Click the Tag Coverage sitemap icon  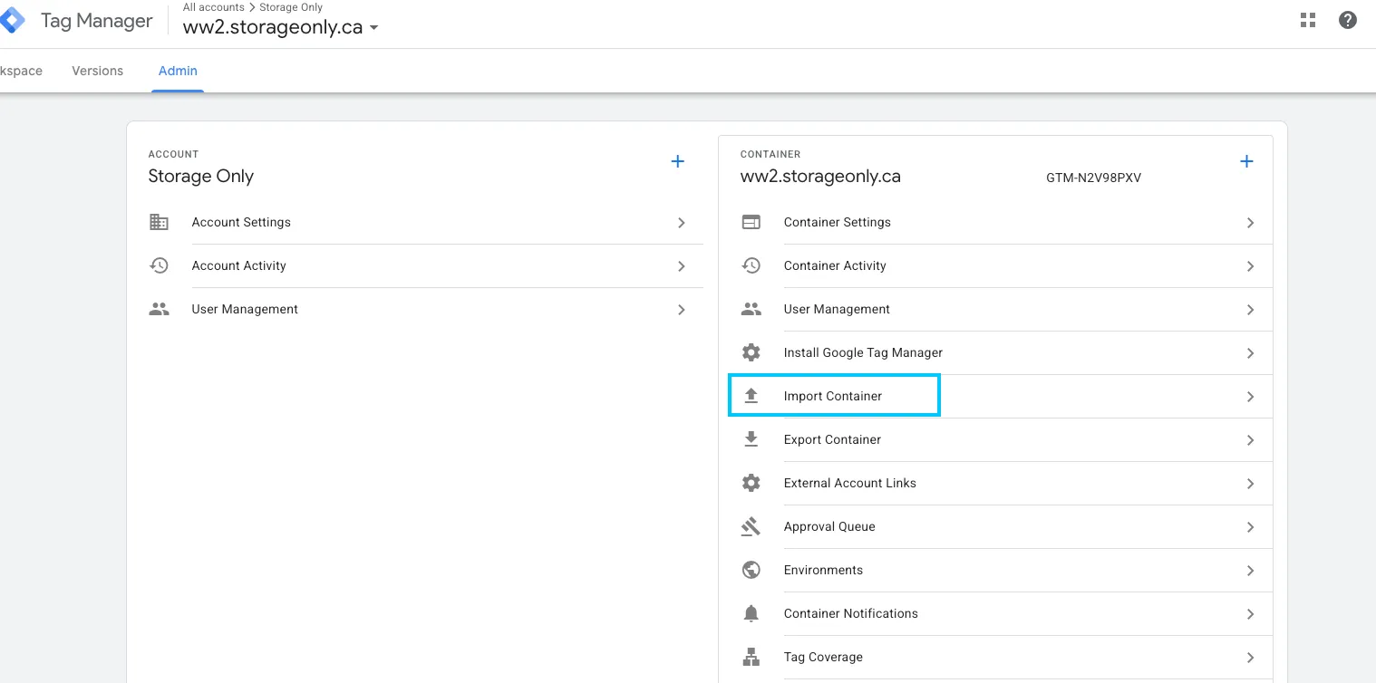751,657
